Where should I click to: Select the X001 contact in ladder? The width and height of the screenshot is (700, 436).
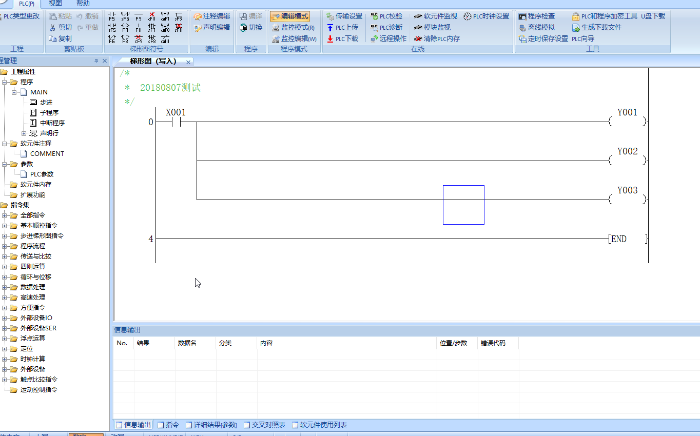176,122
